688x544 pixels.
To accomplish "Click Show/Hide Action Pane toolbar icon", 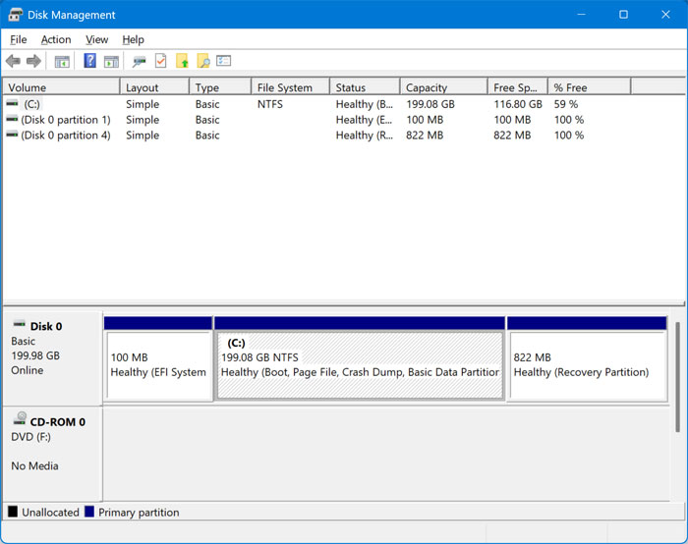I will pos(111,61).
